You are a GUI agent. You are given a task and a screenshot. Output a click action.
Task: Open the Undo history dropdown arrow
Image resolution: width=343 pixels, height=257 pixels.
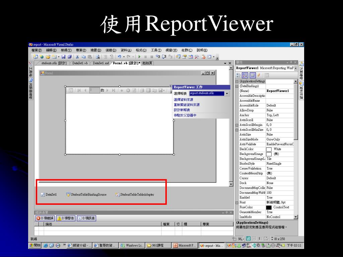coord(124,57)
